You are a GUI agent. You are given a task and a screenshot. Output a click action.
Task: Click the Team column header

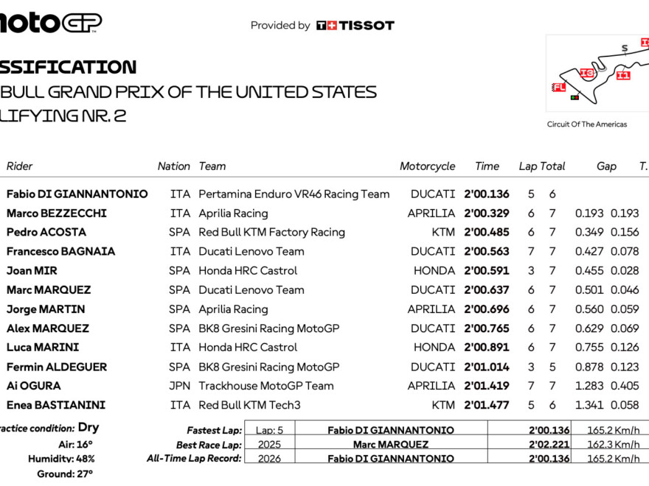(212, 166)
